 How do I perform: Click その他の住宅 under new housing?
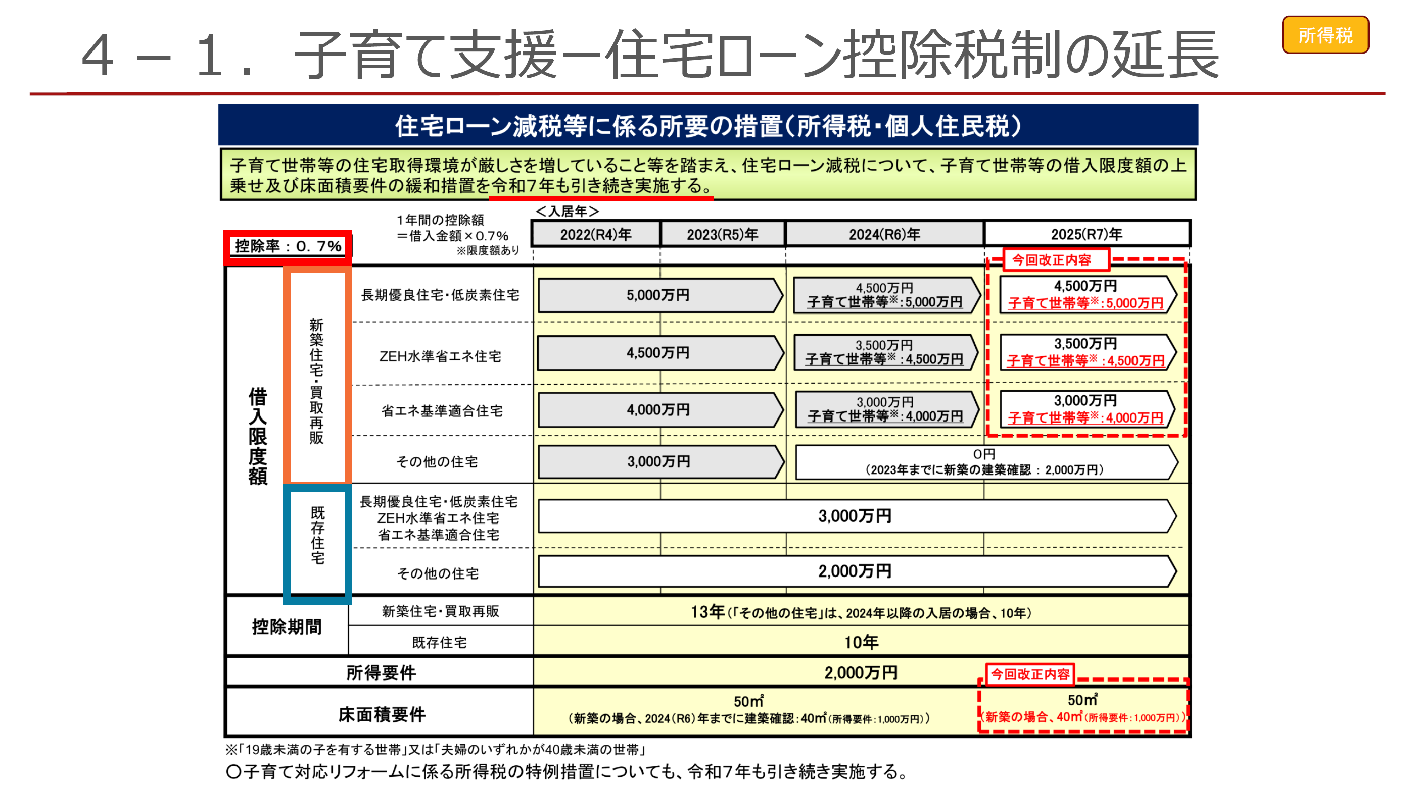click(x=437, y=461)
